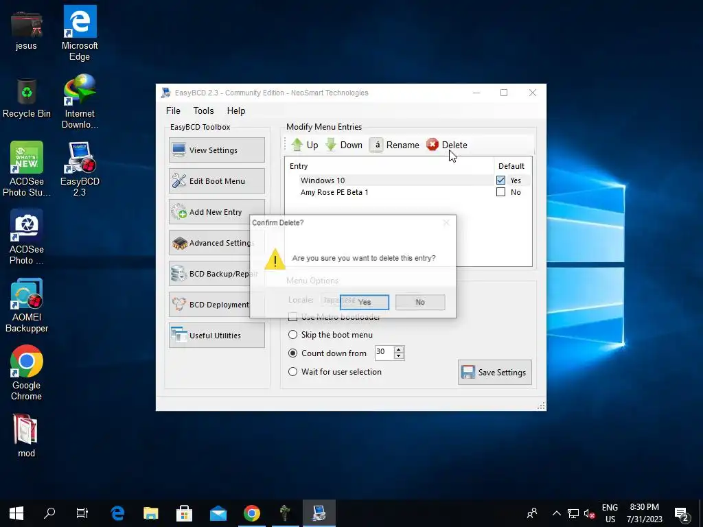The height and width of the screenshot is (527, 703).
Task: Open the mod file on desktop
Action: coord(26,436)
